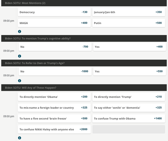Viewport: 168px width, 141px height.
Task: Choose To confuse Trump with Obama +1400
Action: [129, 118]
